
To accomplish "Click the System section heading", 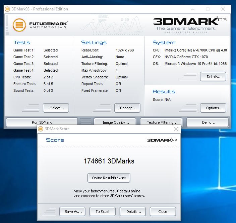I will [x=164, y=42].
